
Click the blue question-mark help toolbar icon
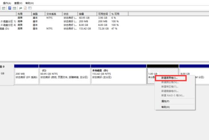pyautogui.click(x=10, y=8)
